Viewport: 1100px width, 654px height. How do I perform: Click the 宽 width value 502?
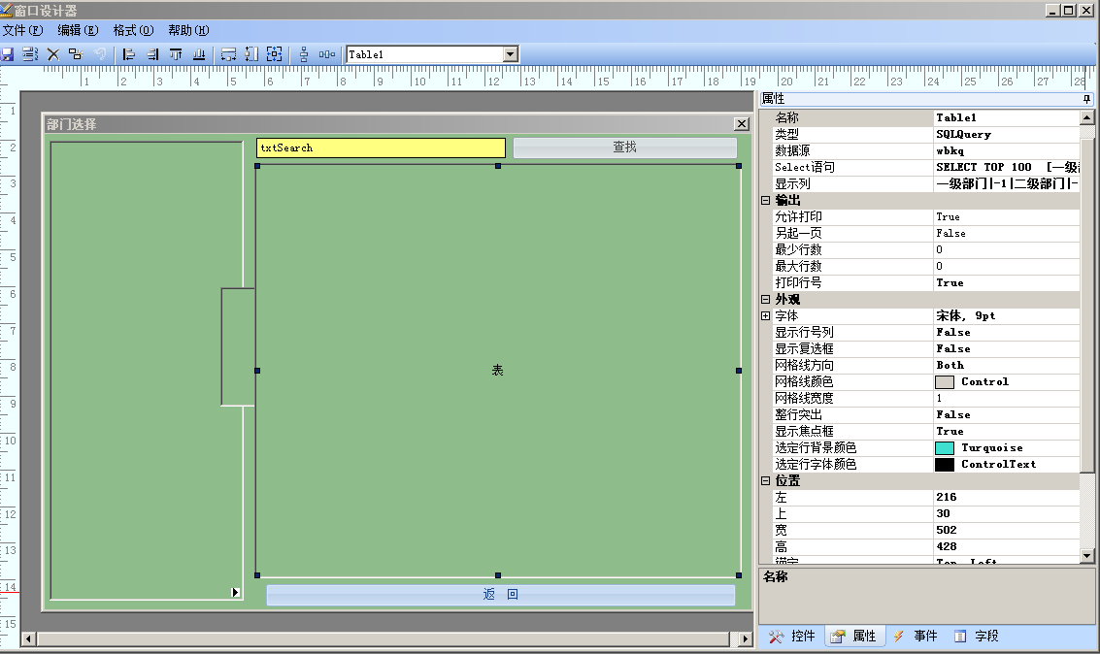[1006, 530]
